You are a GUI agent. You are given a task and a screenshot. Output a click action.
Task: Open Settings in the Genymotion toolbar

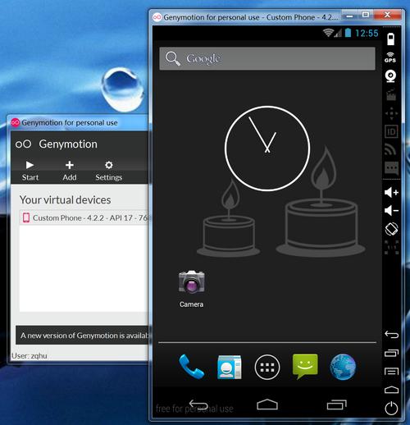pyautogui.click(x=109, y=171)
